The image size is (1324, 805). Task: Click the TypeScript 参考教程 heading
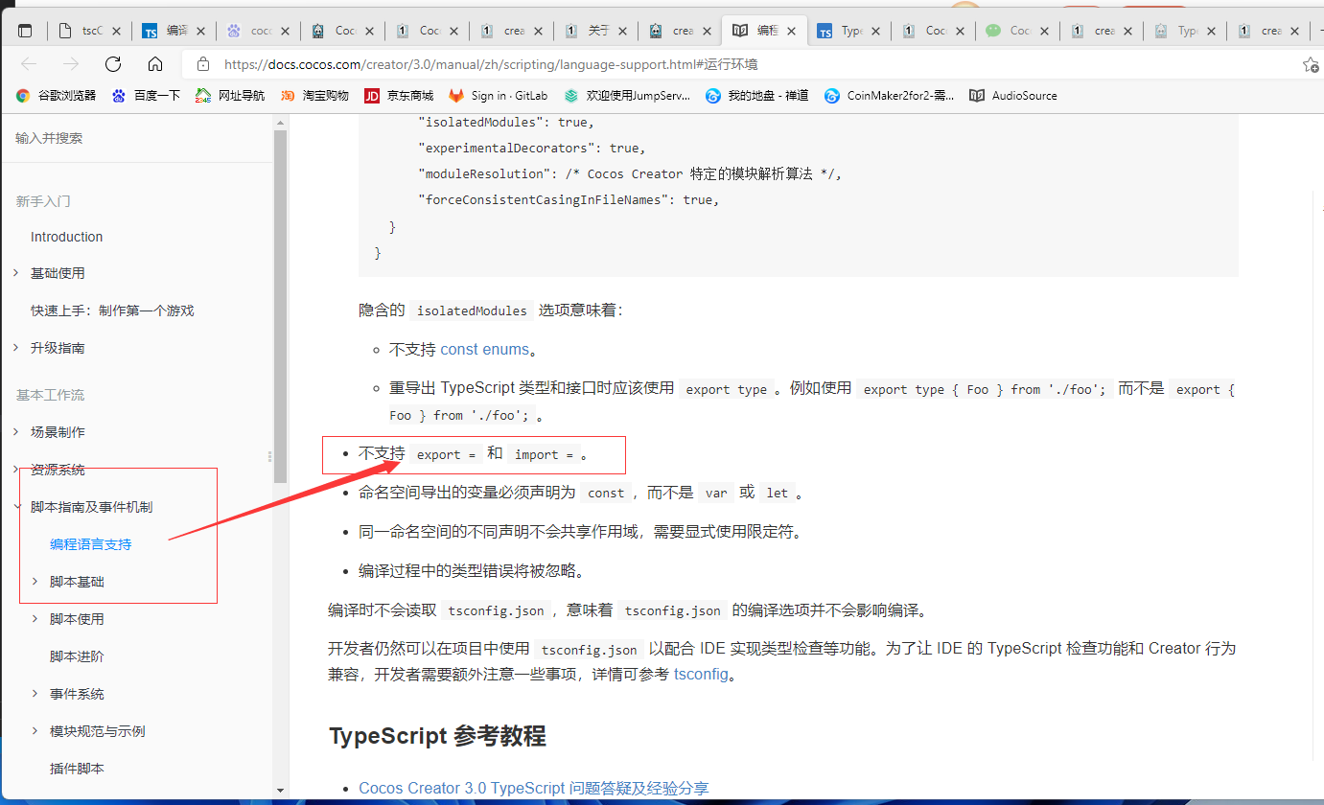click(x=438, y=736)
